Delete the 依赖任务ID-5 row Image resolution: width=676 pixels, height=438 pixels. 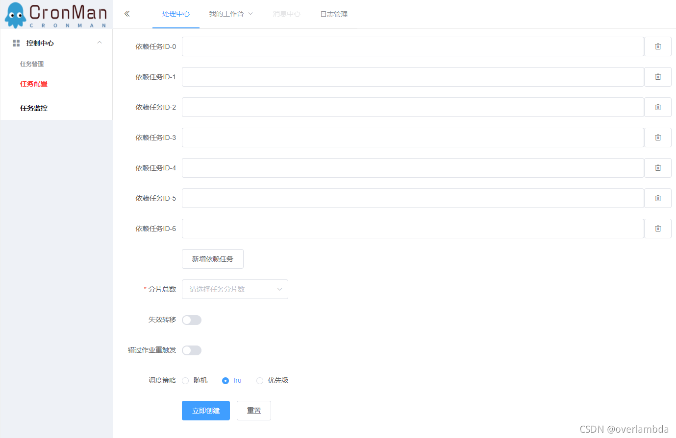click(x=657, y=198)
